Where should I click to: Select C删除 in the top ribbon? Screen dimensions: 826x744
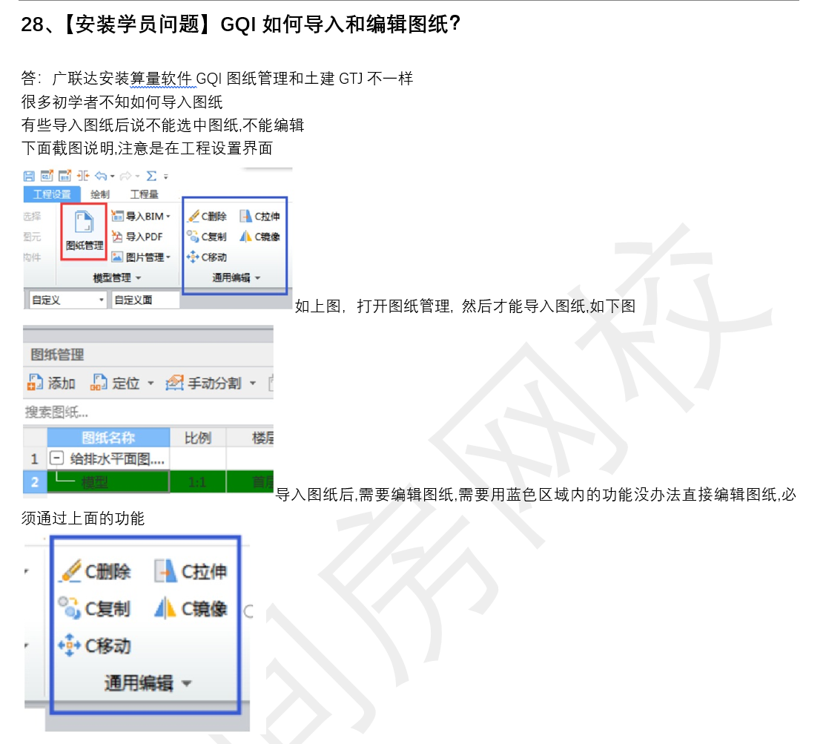207,216
